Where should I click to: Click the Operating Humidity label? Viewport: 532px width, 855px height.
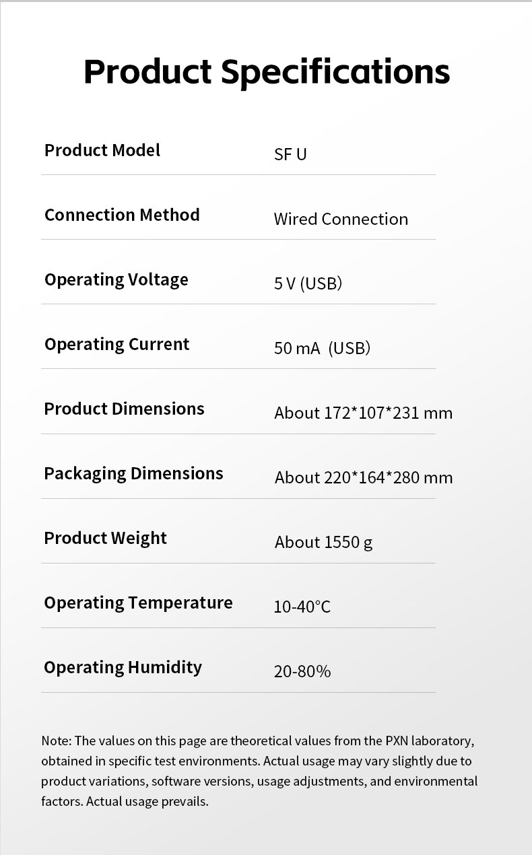[x=123, y=667]
